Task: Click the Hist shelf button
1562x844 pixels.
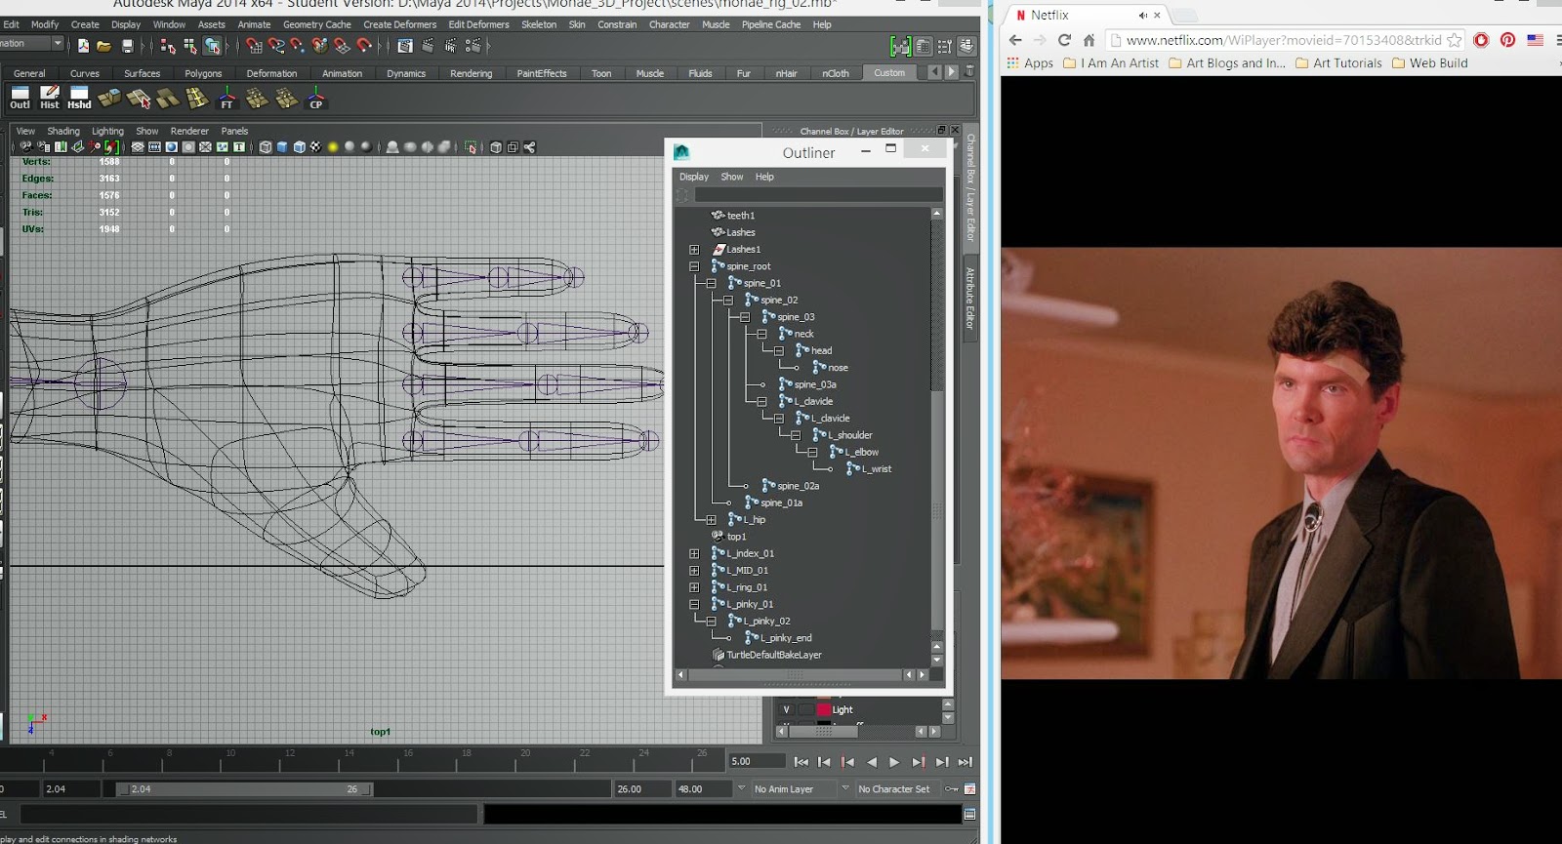Action: [50, 98]
